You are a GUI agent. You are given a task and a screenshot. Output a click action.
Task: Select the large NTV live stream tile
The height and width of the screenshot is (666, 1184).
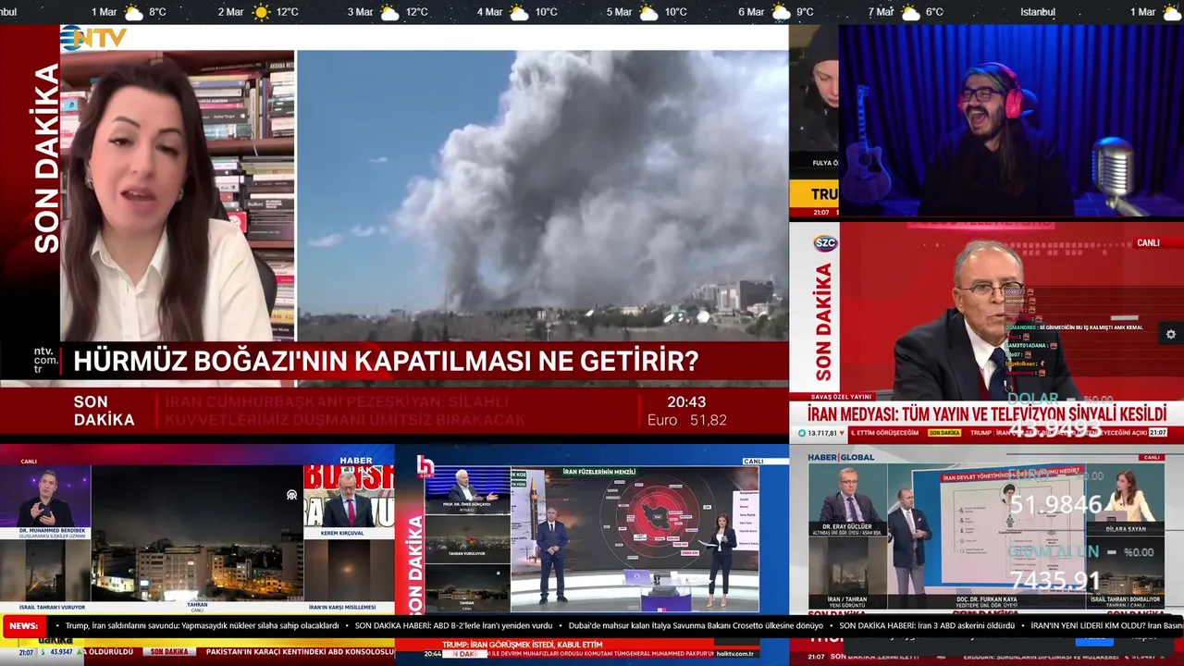pos(394,229)
